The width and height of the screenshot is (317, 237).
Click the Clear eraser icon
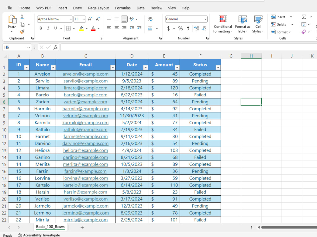click(304, 32)
